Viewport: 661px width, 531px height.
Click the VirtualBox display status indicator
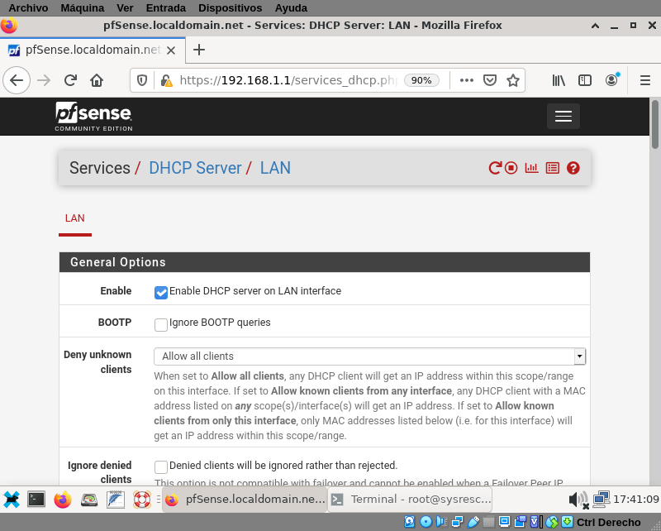(x=504, y=522)
